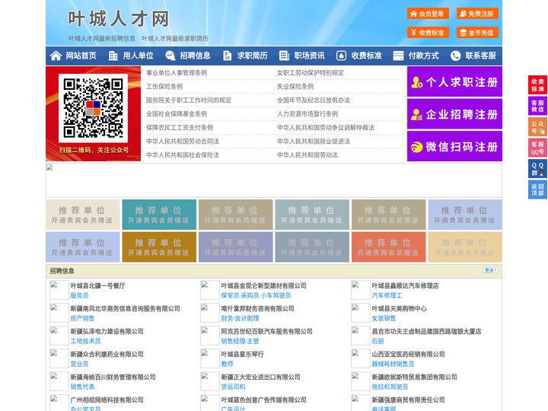The image size is (548, 411).
Task: Click the 叶城人才网最新求职简历 header link
Action: [175, 39]
